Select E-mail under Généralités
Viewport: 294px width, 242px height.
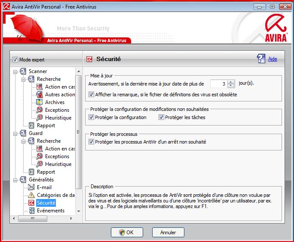tap(44, 187)
